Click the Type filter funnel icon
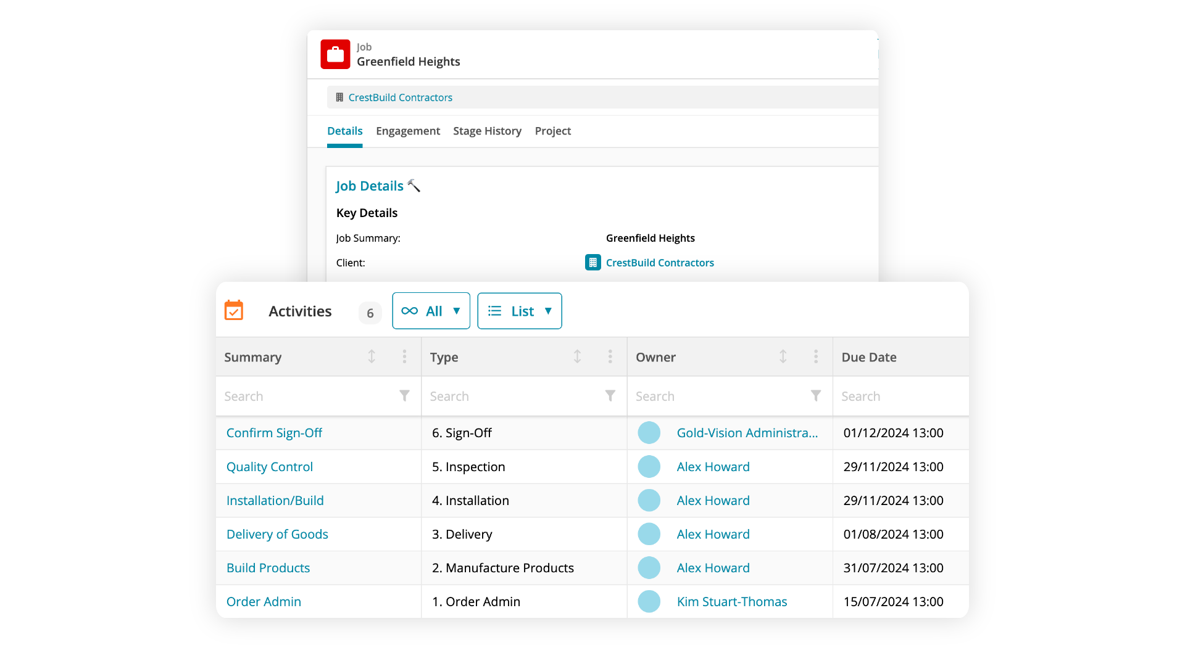The width and height of the screenshot is (1185, 666). point(610,396)
